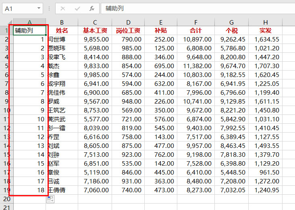Click the Select All corner triangle
The width and height of the screenshot is (295, 210).
point(9,22)
